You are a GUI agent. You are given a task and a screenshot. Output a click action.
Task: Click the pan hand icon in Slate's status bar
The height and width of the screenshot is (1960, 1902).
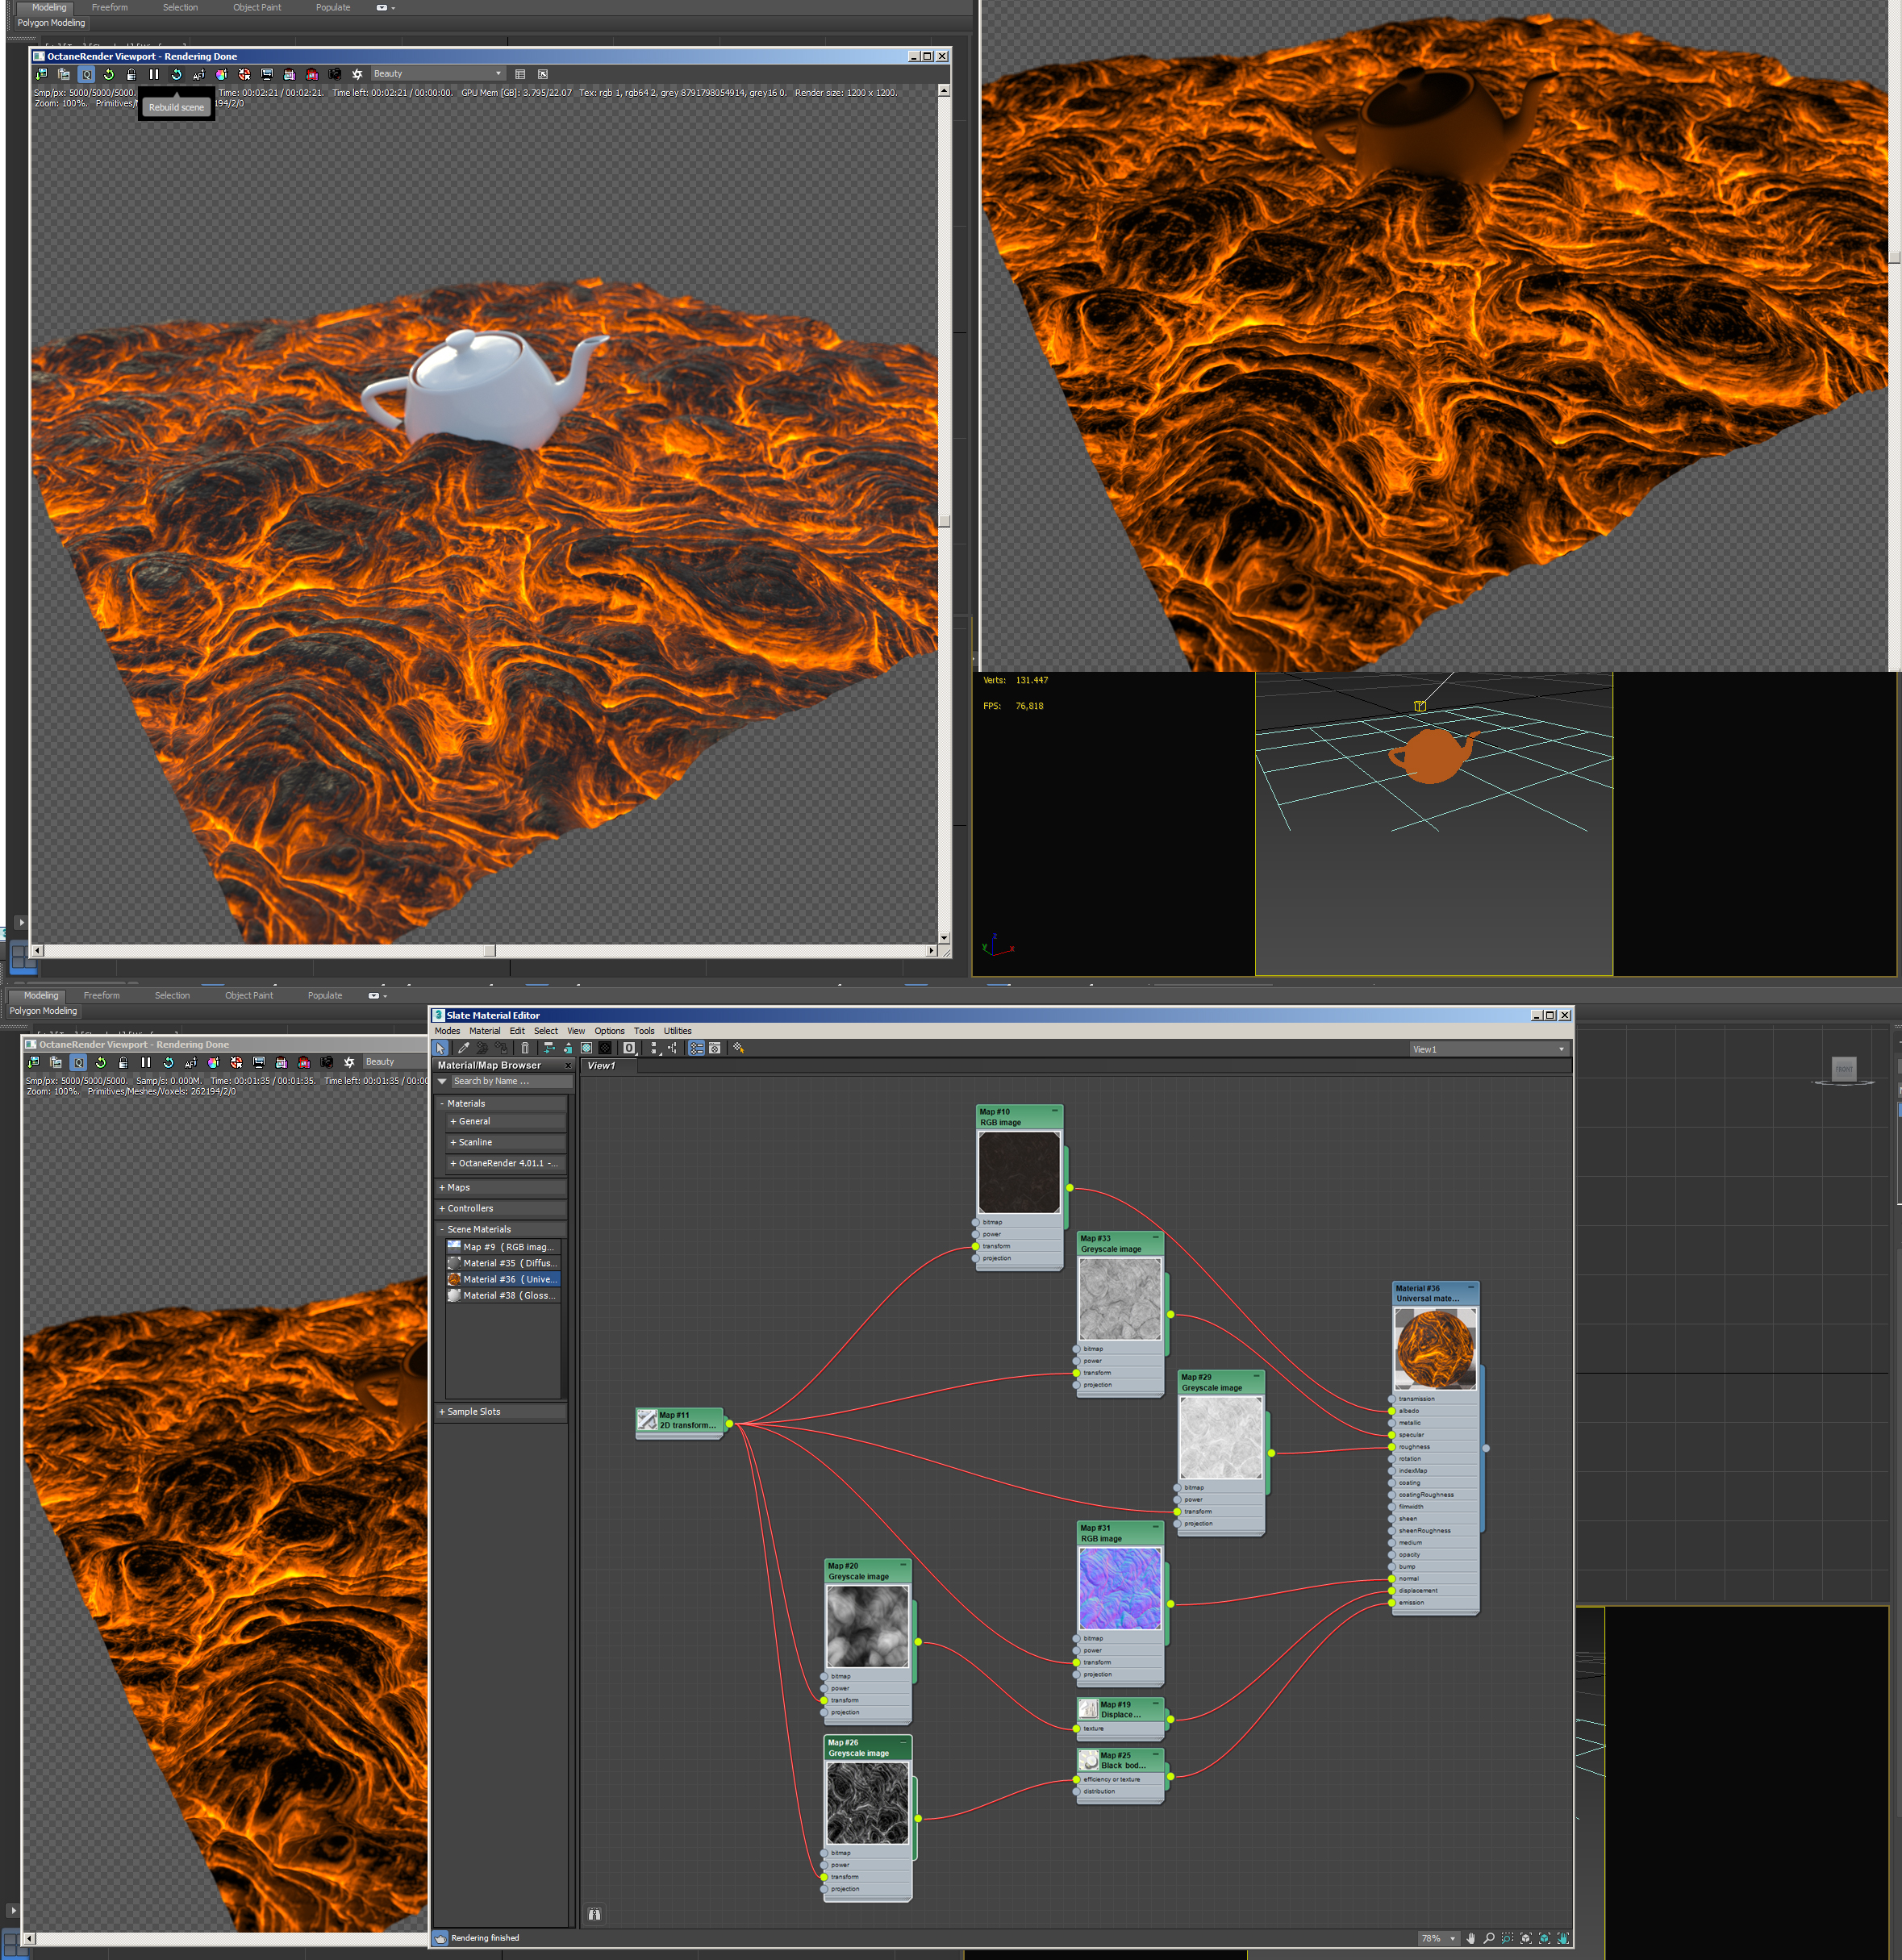tap(1470, 1938)
